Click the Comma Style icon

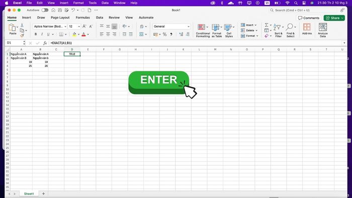point(171,34)
